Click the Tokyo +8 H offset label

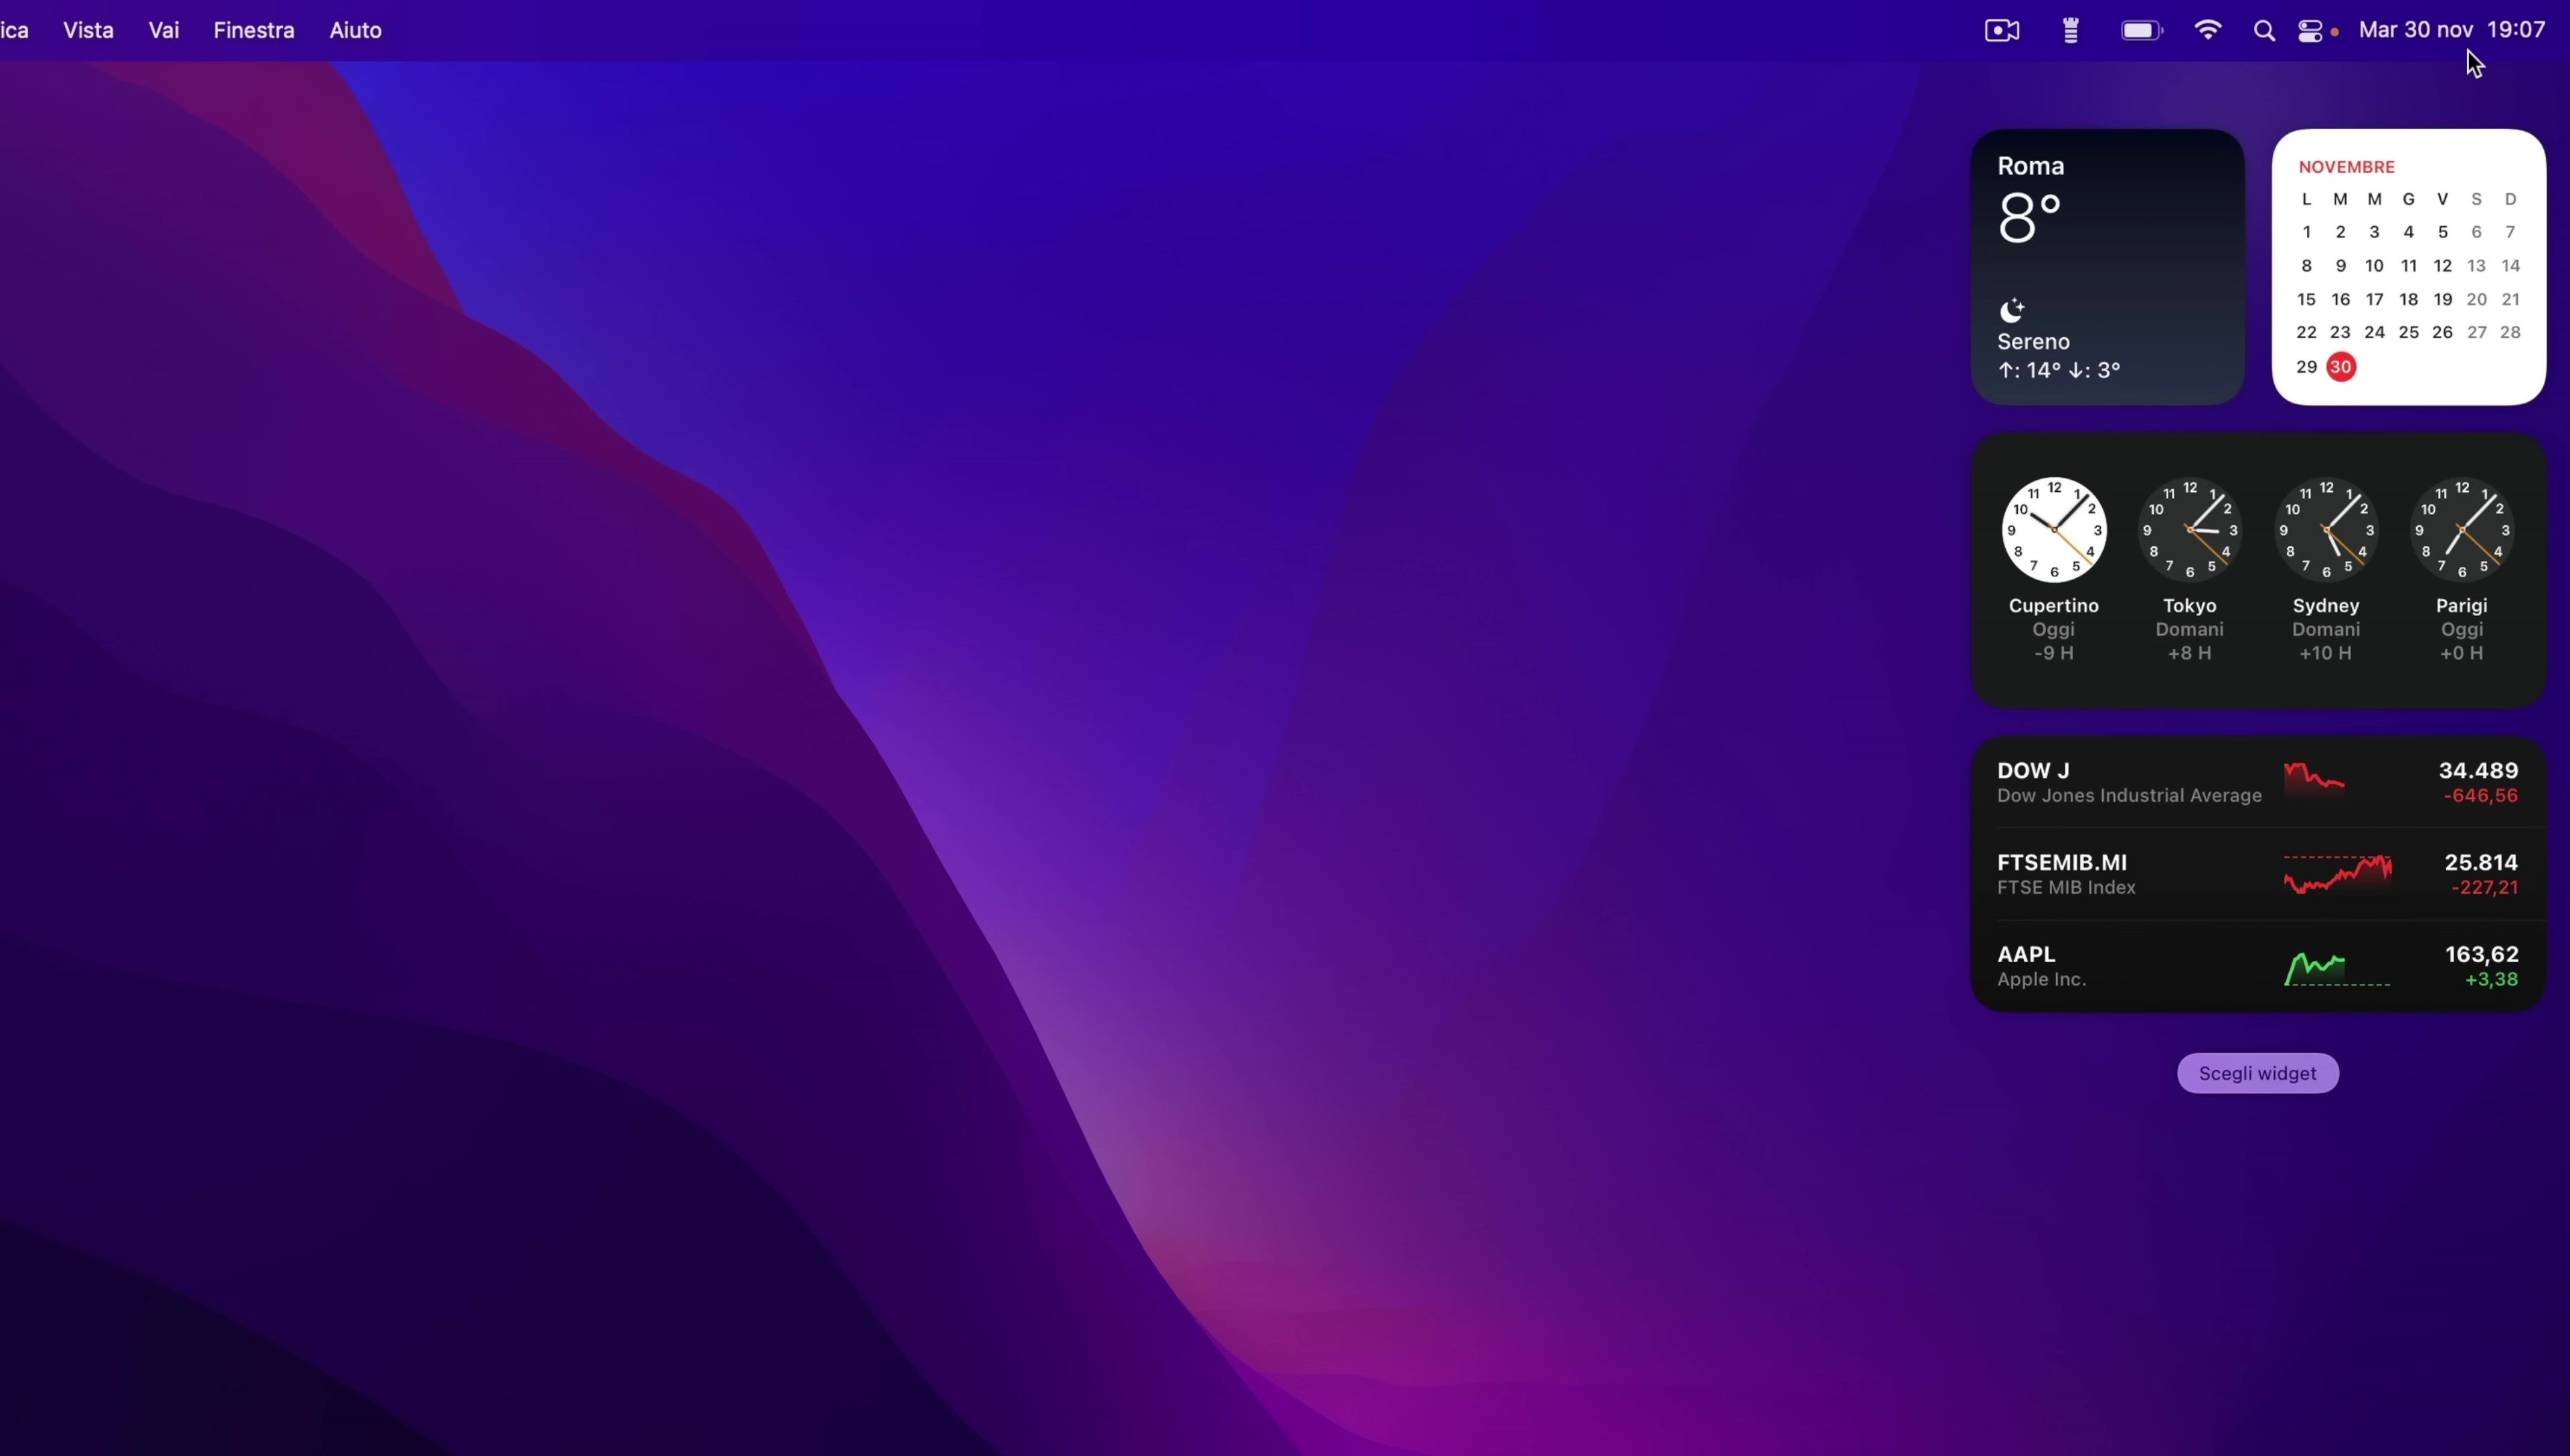coord(2190,654)
